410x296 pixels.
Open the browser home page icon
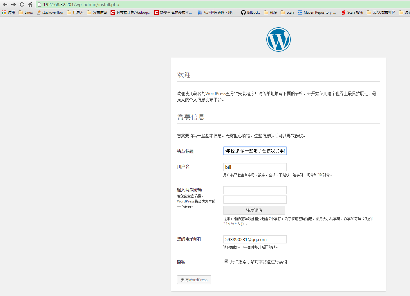tap(30, 4)
